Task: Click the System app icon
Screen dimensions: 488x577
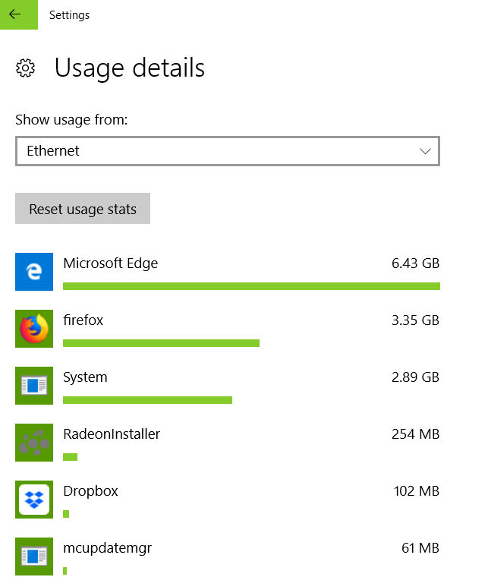Action: 34,386
